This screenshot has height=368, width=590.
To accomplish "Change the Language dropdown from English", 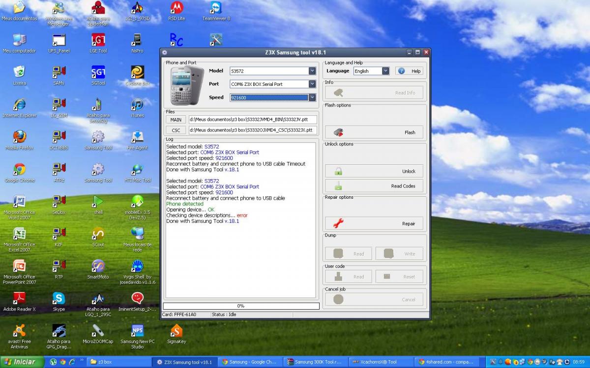I will 371,71.
